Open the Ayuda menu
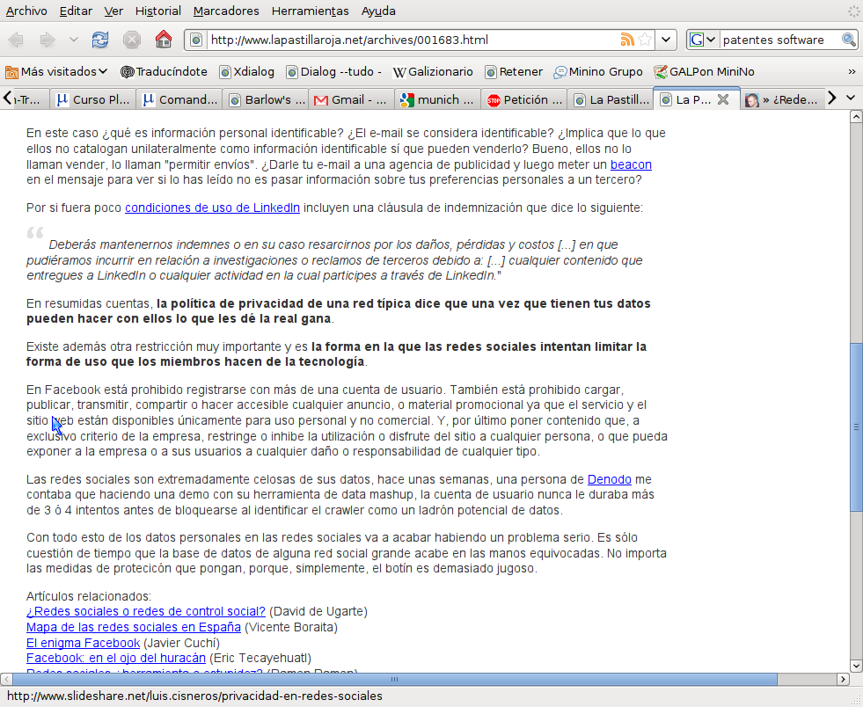Image resolution: width=863 pixels, height=707 pixels. coord(378,11)
